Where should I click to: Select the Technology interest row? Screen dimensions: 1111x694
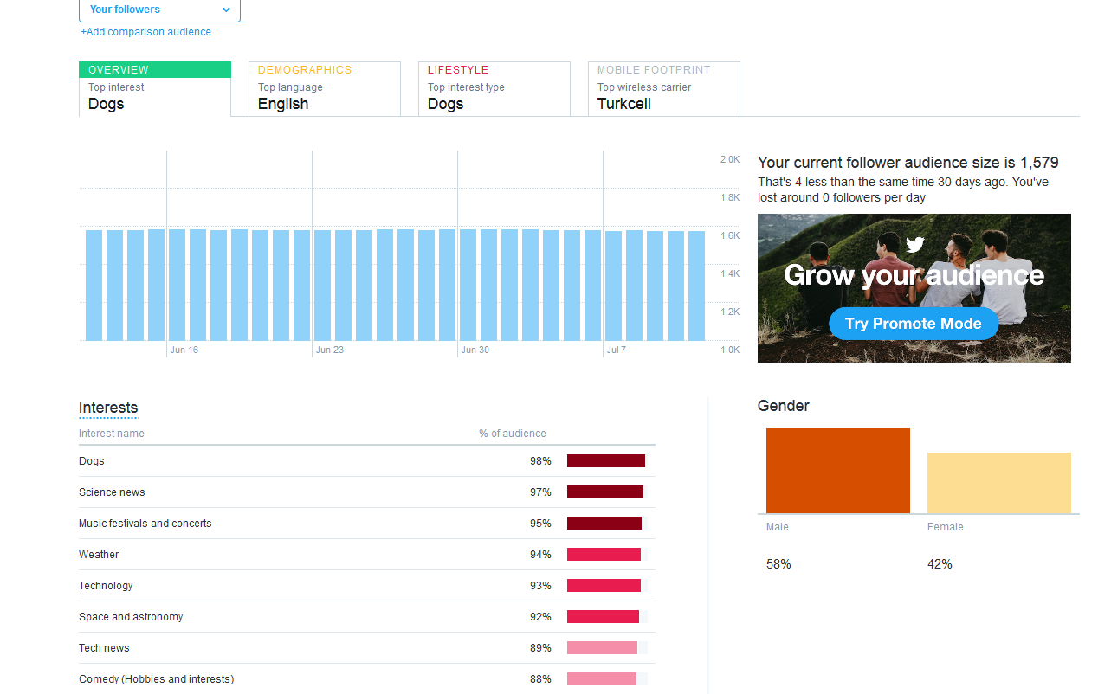pyautogui.click(x=367, y=586)
